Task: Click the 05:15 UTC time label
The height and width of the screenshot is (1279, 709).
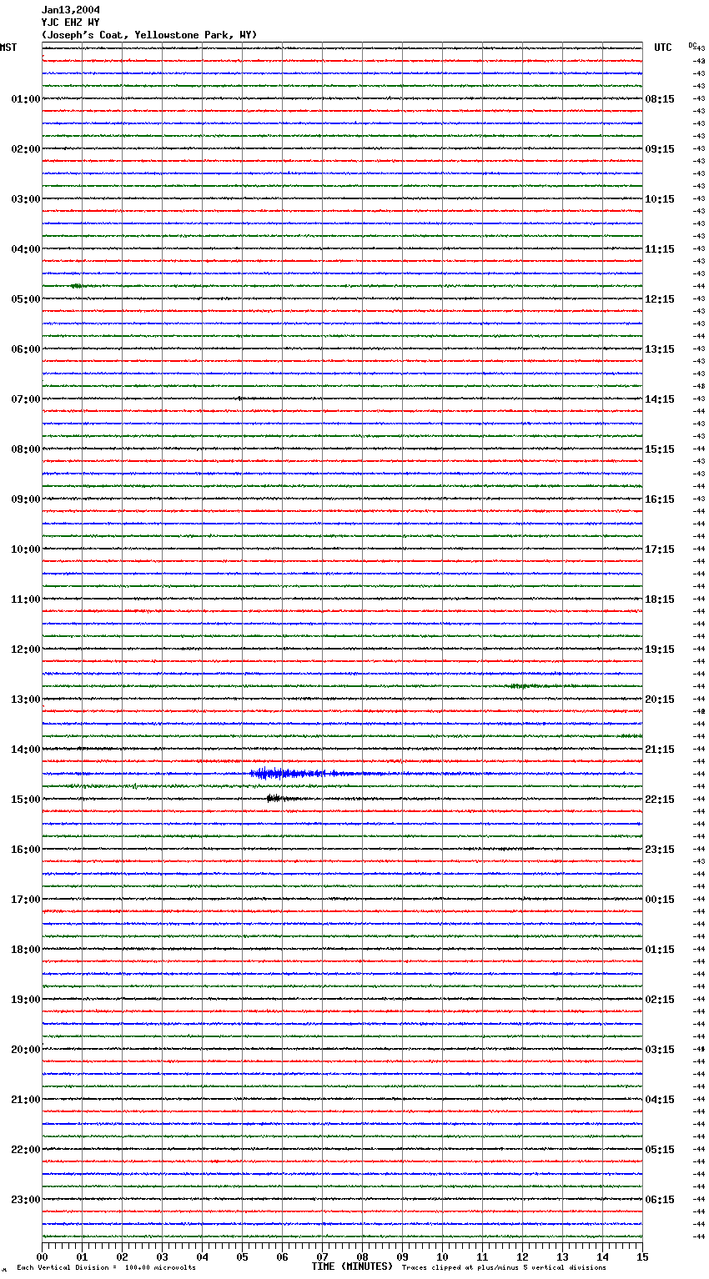Action: 660,1150
